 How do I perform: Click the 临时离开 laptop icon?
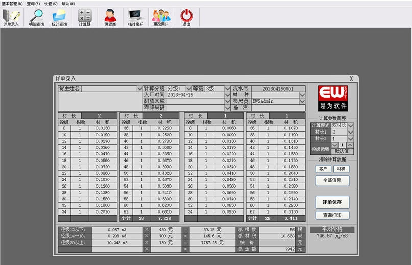click(136, 16)
